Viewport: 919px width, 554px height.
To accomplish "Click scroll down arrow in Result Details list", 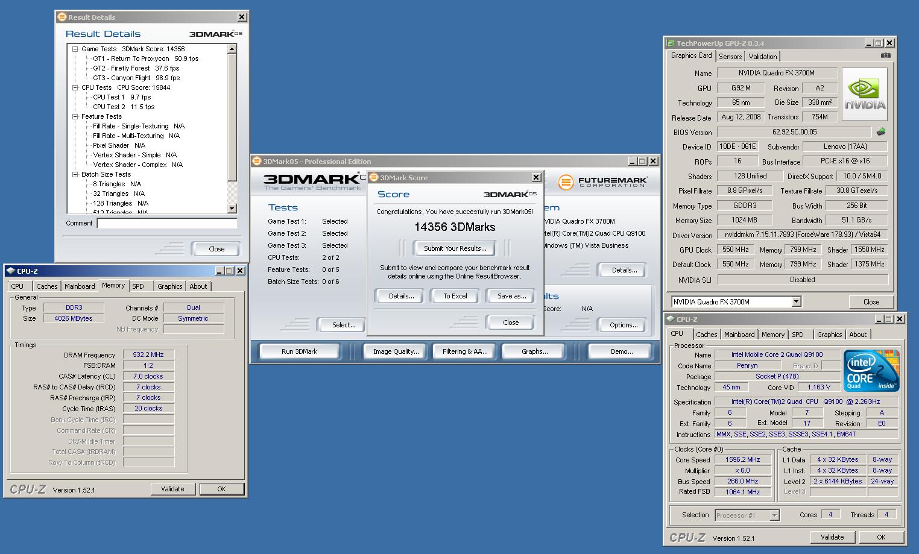I will point(232,209).
